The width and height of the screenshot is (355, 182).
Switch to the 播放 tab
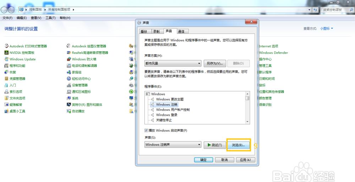pos(145,32)
